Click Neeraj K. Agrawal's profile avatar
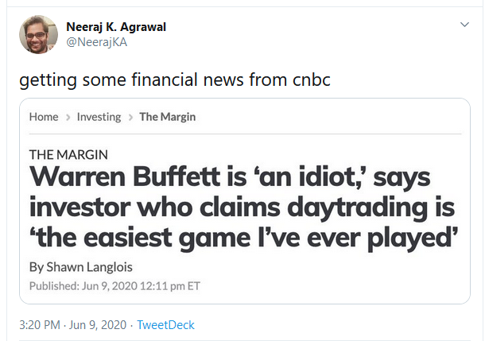This screenshot has width=485, height=341. (x=36, y=34)
